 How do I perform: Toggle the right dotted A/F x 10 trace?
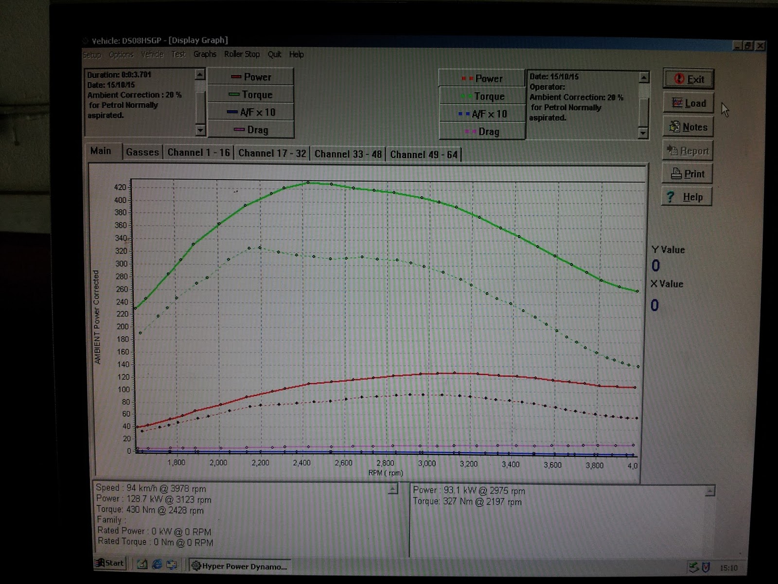[482, 113]
